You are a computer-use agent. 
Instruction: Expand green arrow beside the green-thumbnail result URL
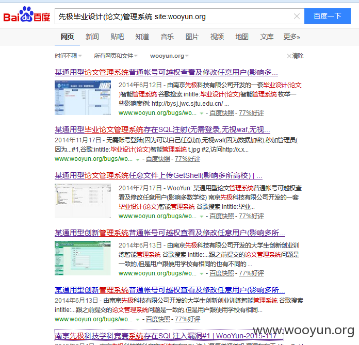pos(202,274)
